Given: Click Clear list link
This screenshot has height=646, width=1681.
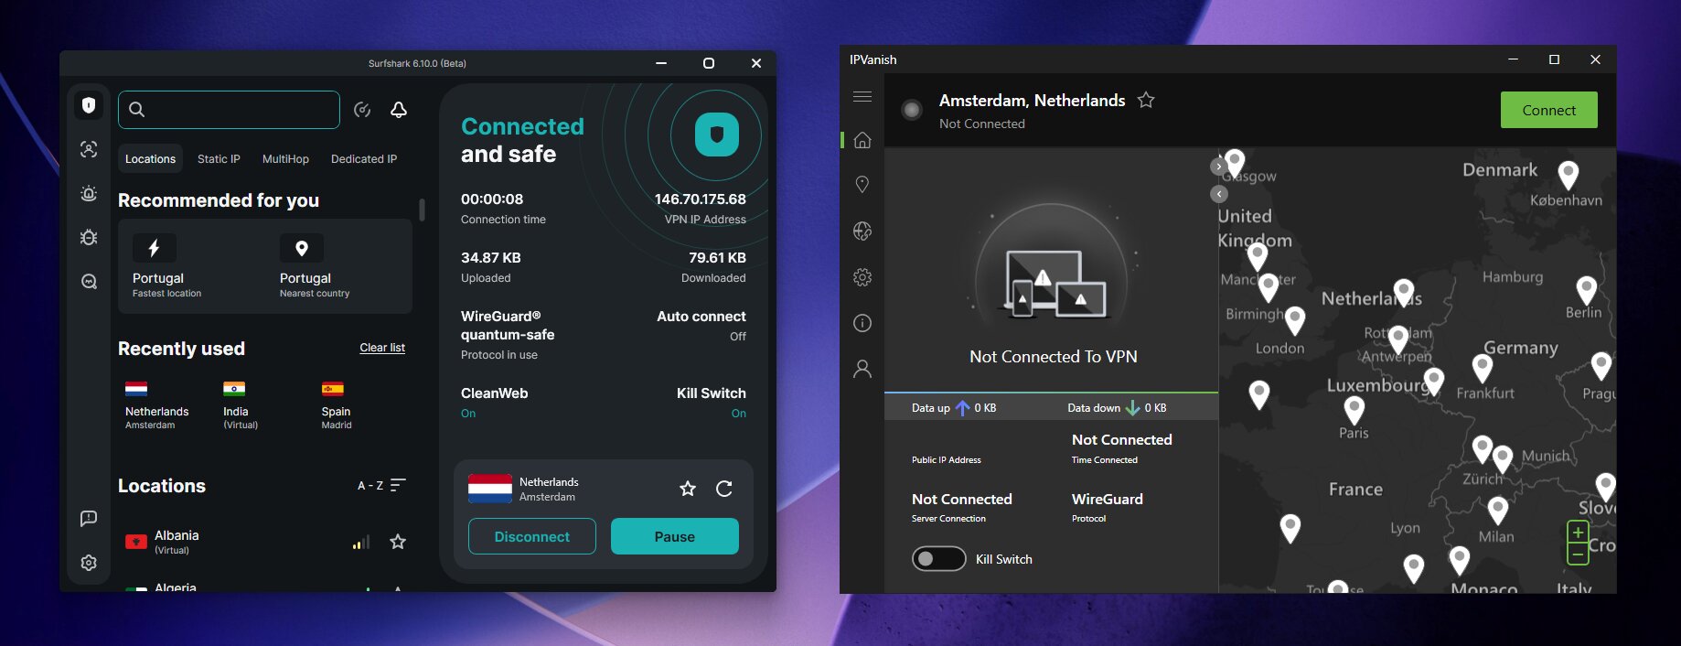Looking at the screenshot, I should pos(382,348).
